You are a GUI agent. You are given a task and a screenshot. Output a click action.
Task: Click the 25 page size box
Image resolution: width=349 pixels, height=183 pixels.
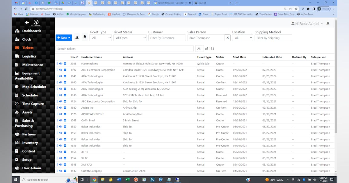(x=200, y=49)
